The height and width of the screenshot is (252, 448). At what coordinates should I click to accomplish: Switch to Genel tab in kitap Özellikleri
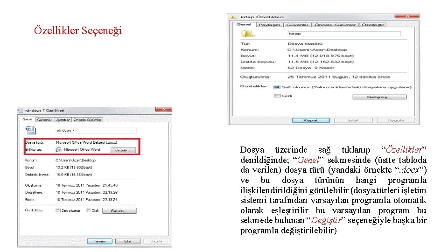pyautogui.click(x=244, y=25)
